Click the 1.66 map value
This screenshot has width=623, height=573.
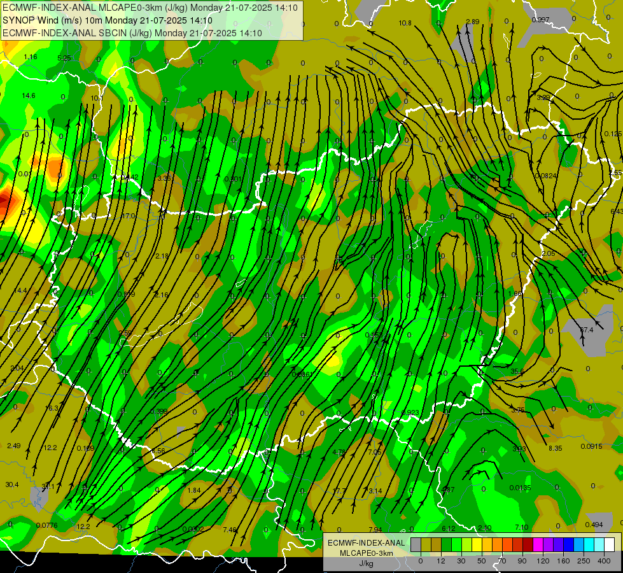click(x=515, y=294)
